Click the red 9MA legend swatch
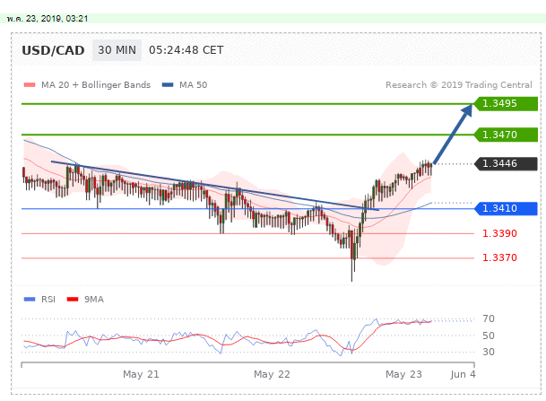Image resolution: width=546 pixels, height=401 pixels. pyautogui.click(x=73, y=300)
